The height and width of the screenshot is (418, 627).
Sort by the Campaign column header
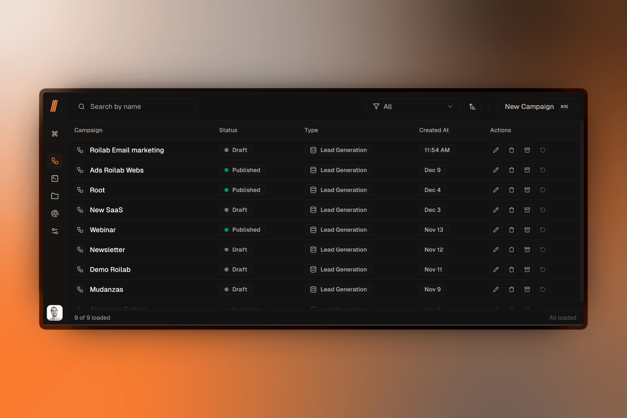tap(88, 130)
